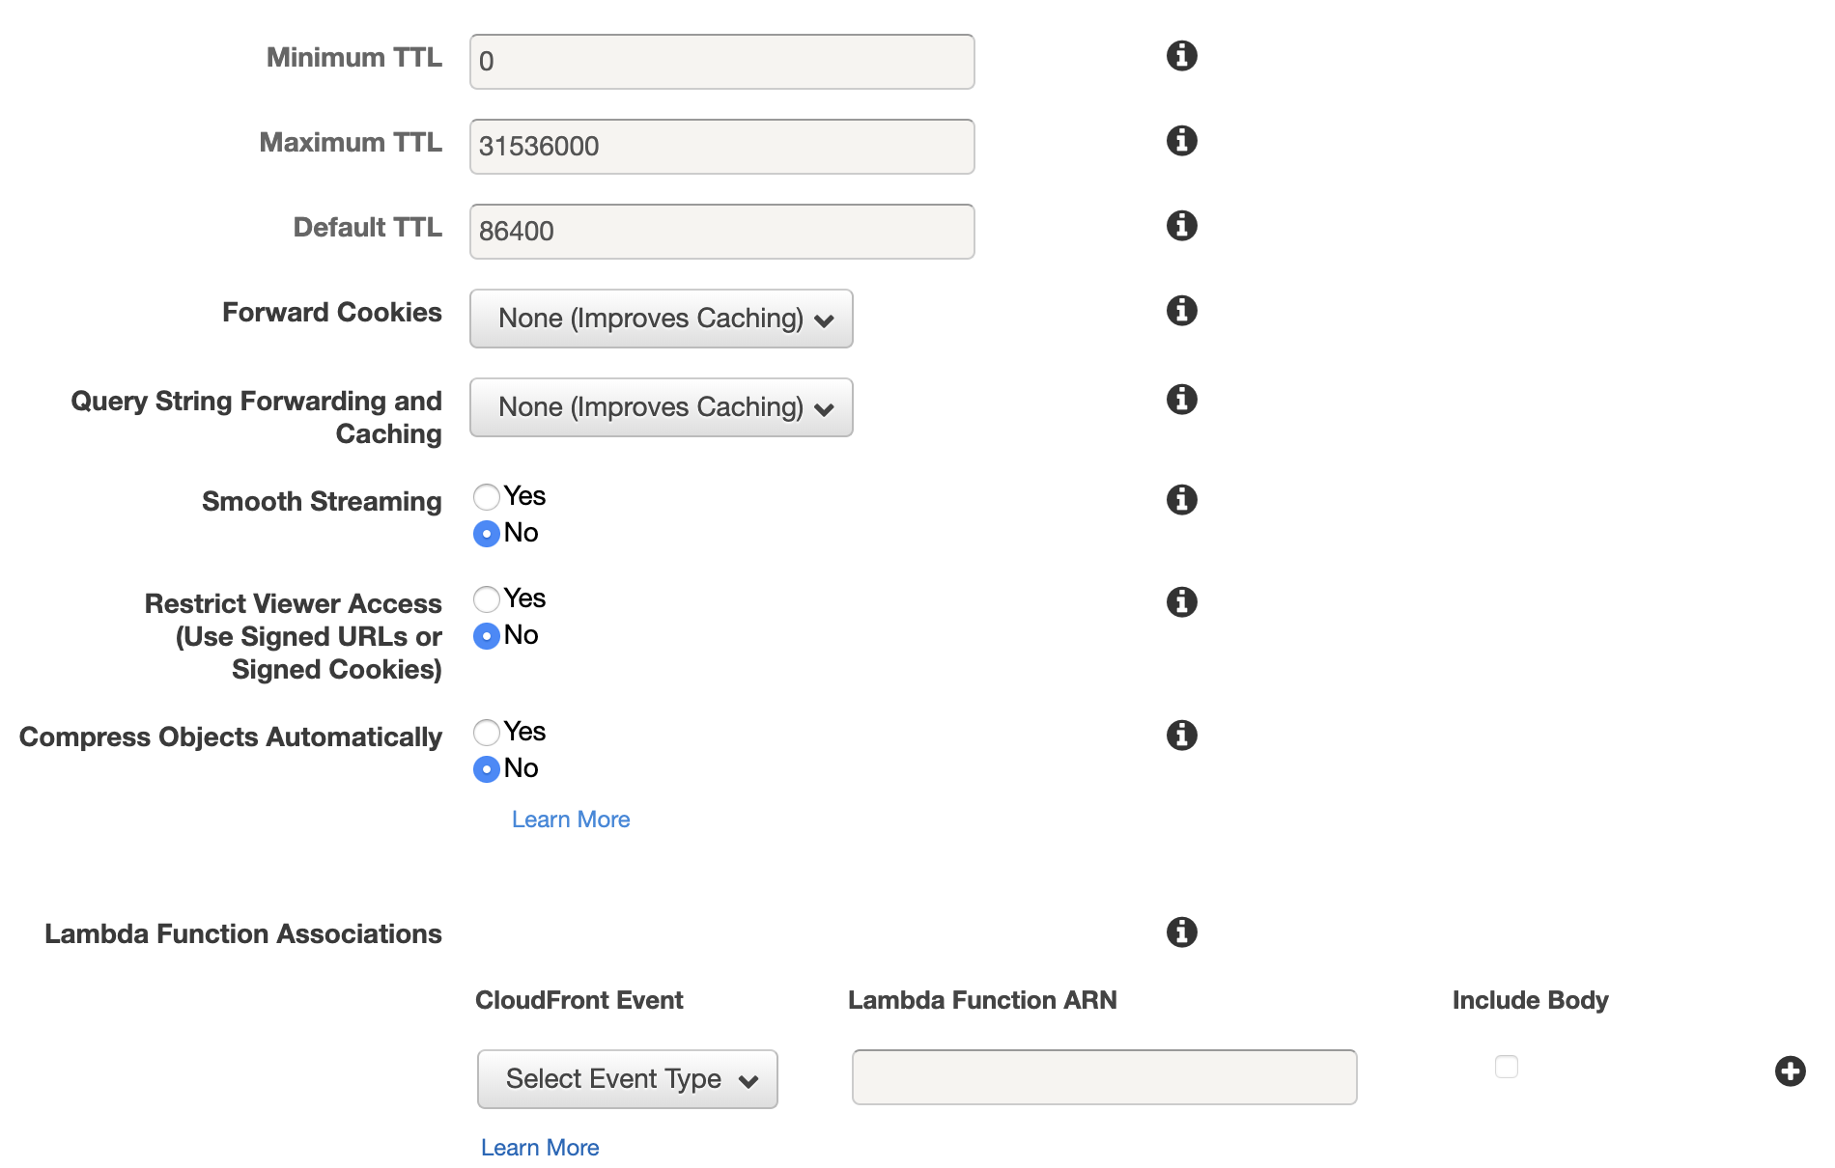This screenshot has height=1168, width=1835.
Task: Expand the Select Event Type dropdown
Action: 628,1079
